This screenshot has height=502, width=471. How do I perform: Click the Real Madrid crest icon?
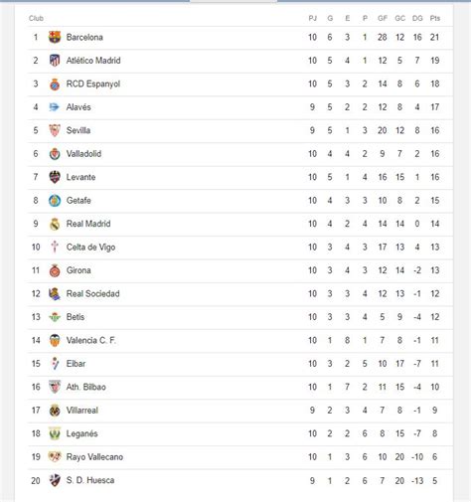pos(55,224)
